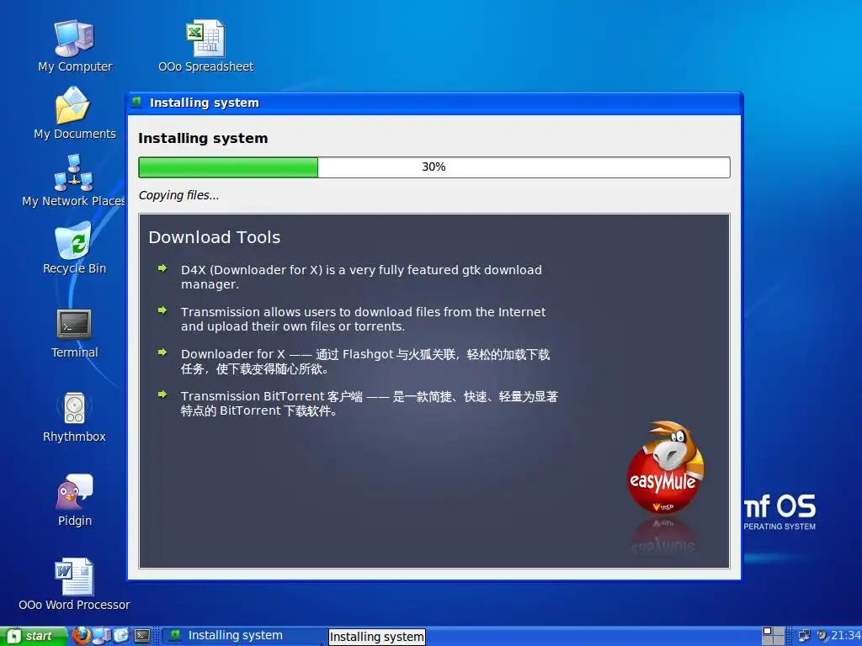Open the start menu
862x646 pixels.
pos(34,636)
